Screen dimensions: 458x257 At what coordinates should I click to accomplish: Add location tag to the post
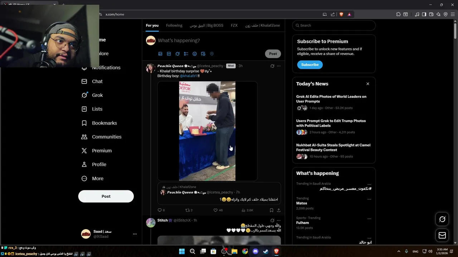(212, 54)
